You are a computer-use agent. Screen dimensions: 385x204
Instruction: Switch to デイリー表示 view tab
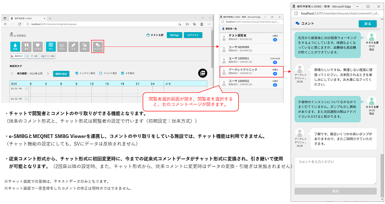coord(48,56)
